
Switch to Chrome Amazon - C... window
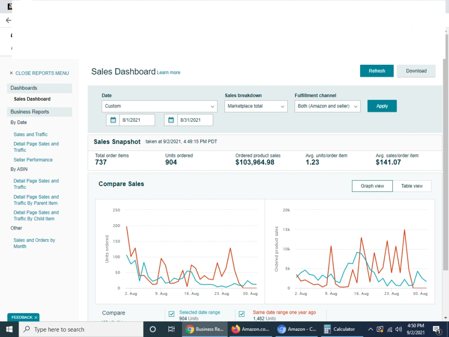297,329
